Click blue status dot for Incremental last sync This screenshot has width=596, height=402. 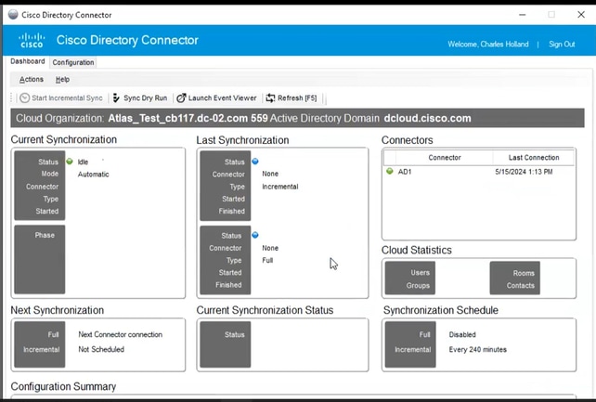(x=255, y=162)
